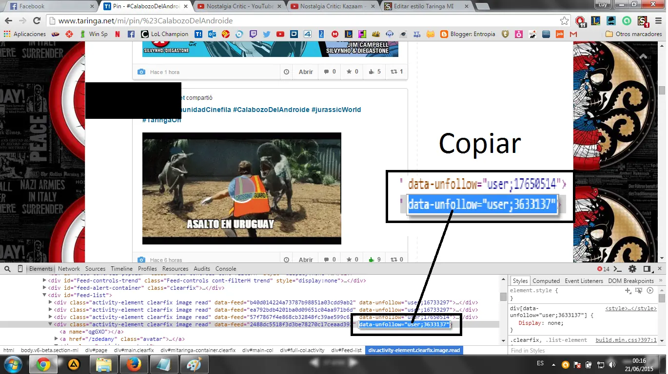Open the Blogger: Entropia bookmark
The image size is (668, 374).
pyautogui.click(x=468, y=34)
